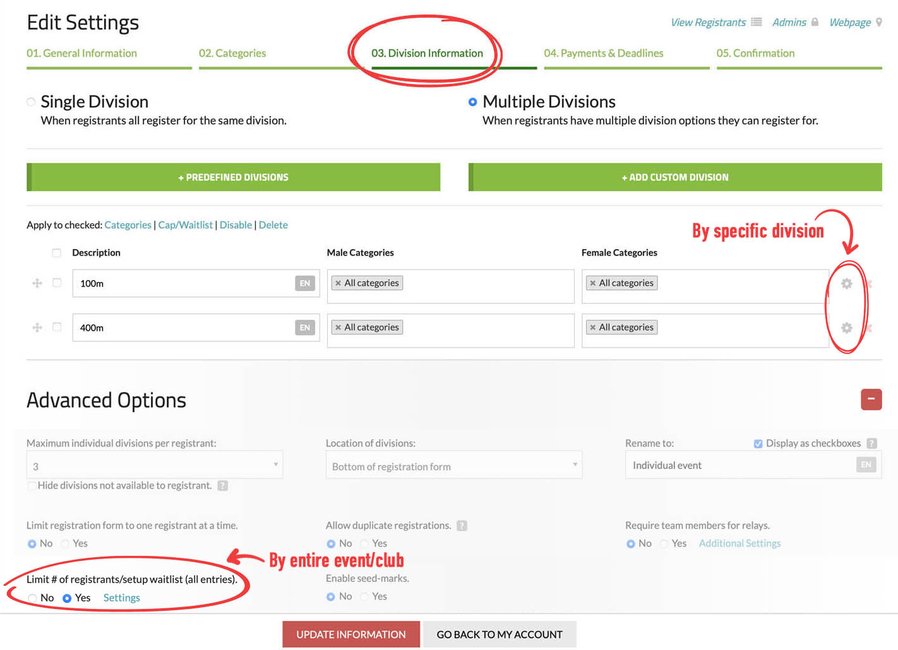Image resolution: width=898 pixels, height=650 pixels.
Task: Check the 100m division checkbox
Action: coord(57,283)
